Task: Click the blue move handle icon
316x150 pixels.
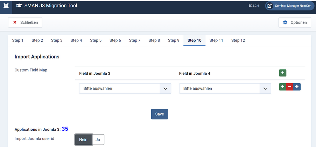Action: 297,87
